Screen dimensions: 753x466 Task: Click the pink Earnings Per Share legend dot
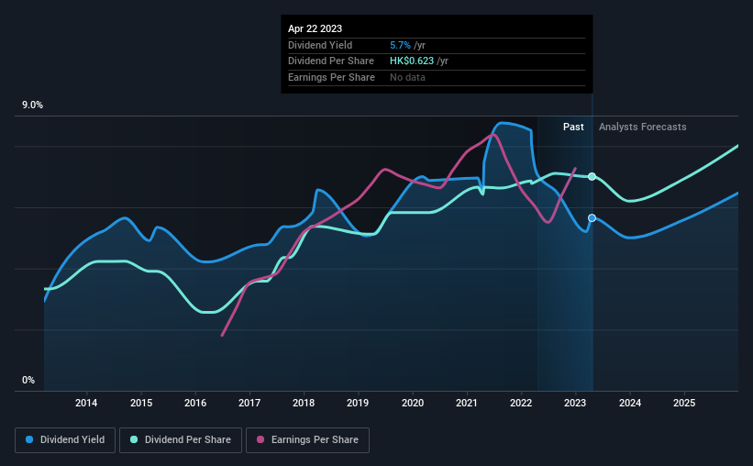click(260, 439)
